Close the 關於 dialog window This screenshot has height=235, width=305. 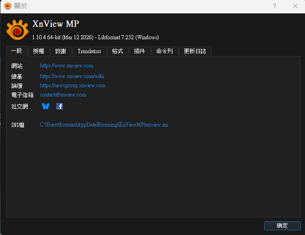tap(295, 6)
